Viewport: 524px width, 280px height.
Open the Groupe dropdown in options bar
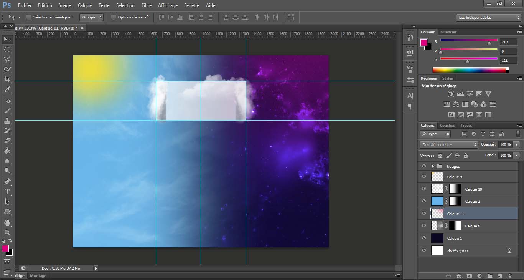[91, 17]
